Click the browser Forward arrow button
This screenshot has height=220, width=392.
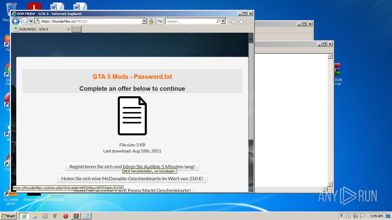coord(24,21)
